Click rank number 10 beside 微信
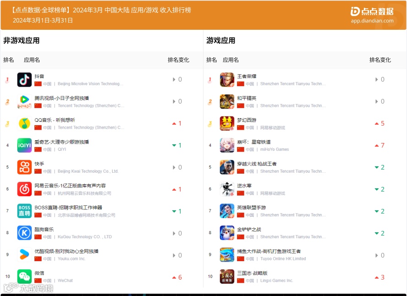 [7, 277]
